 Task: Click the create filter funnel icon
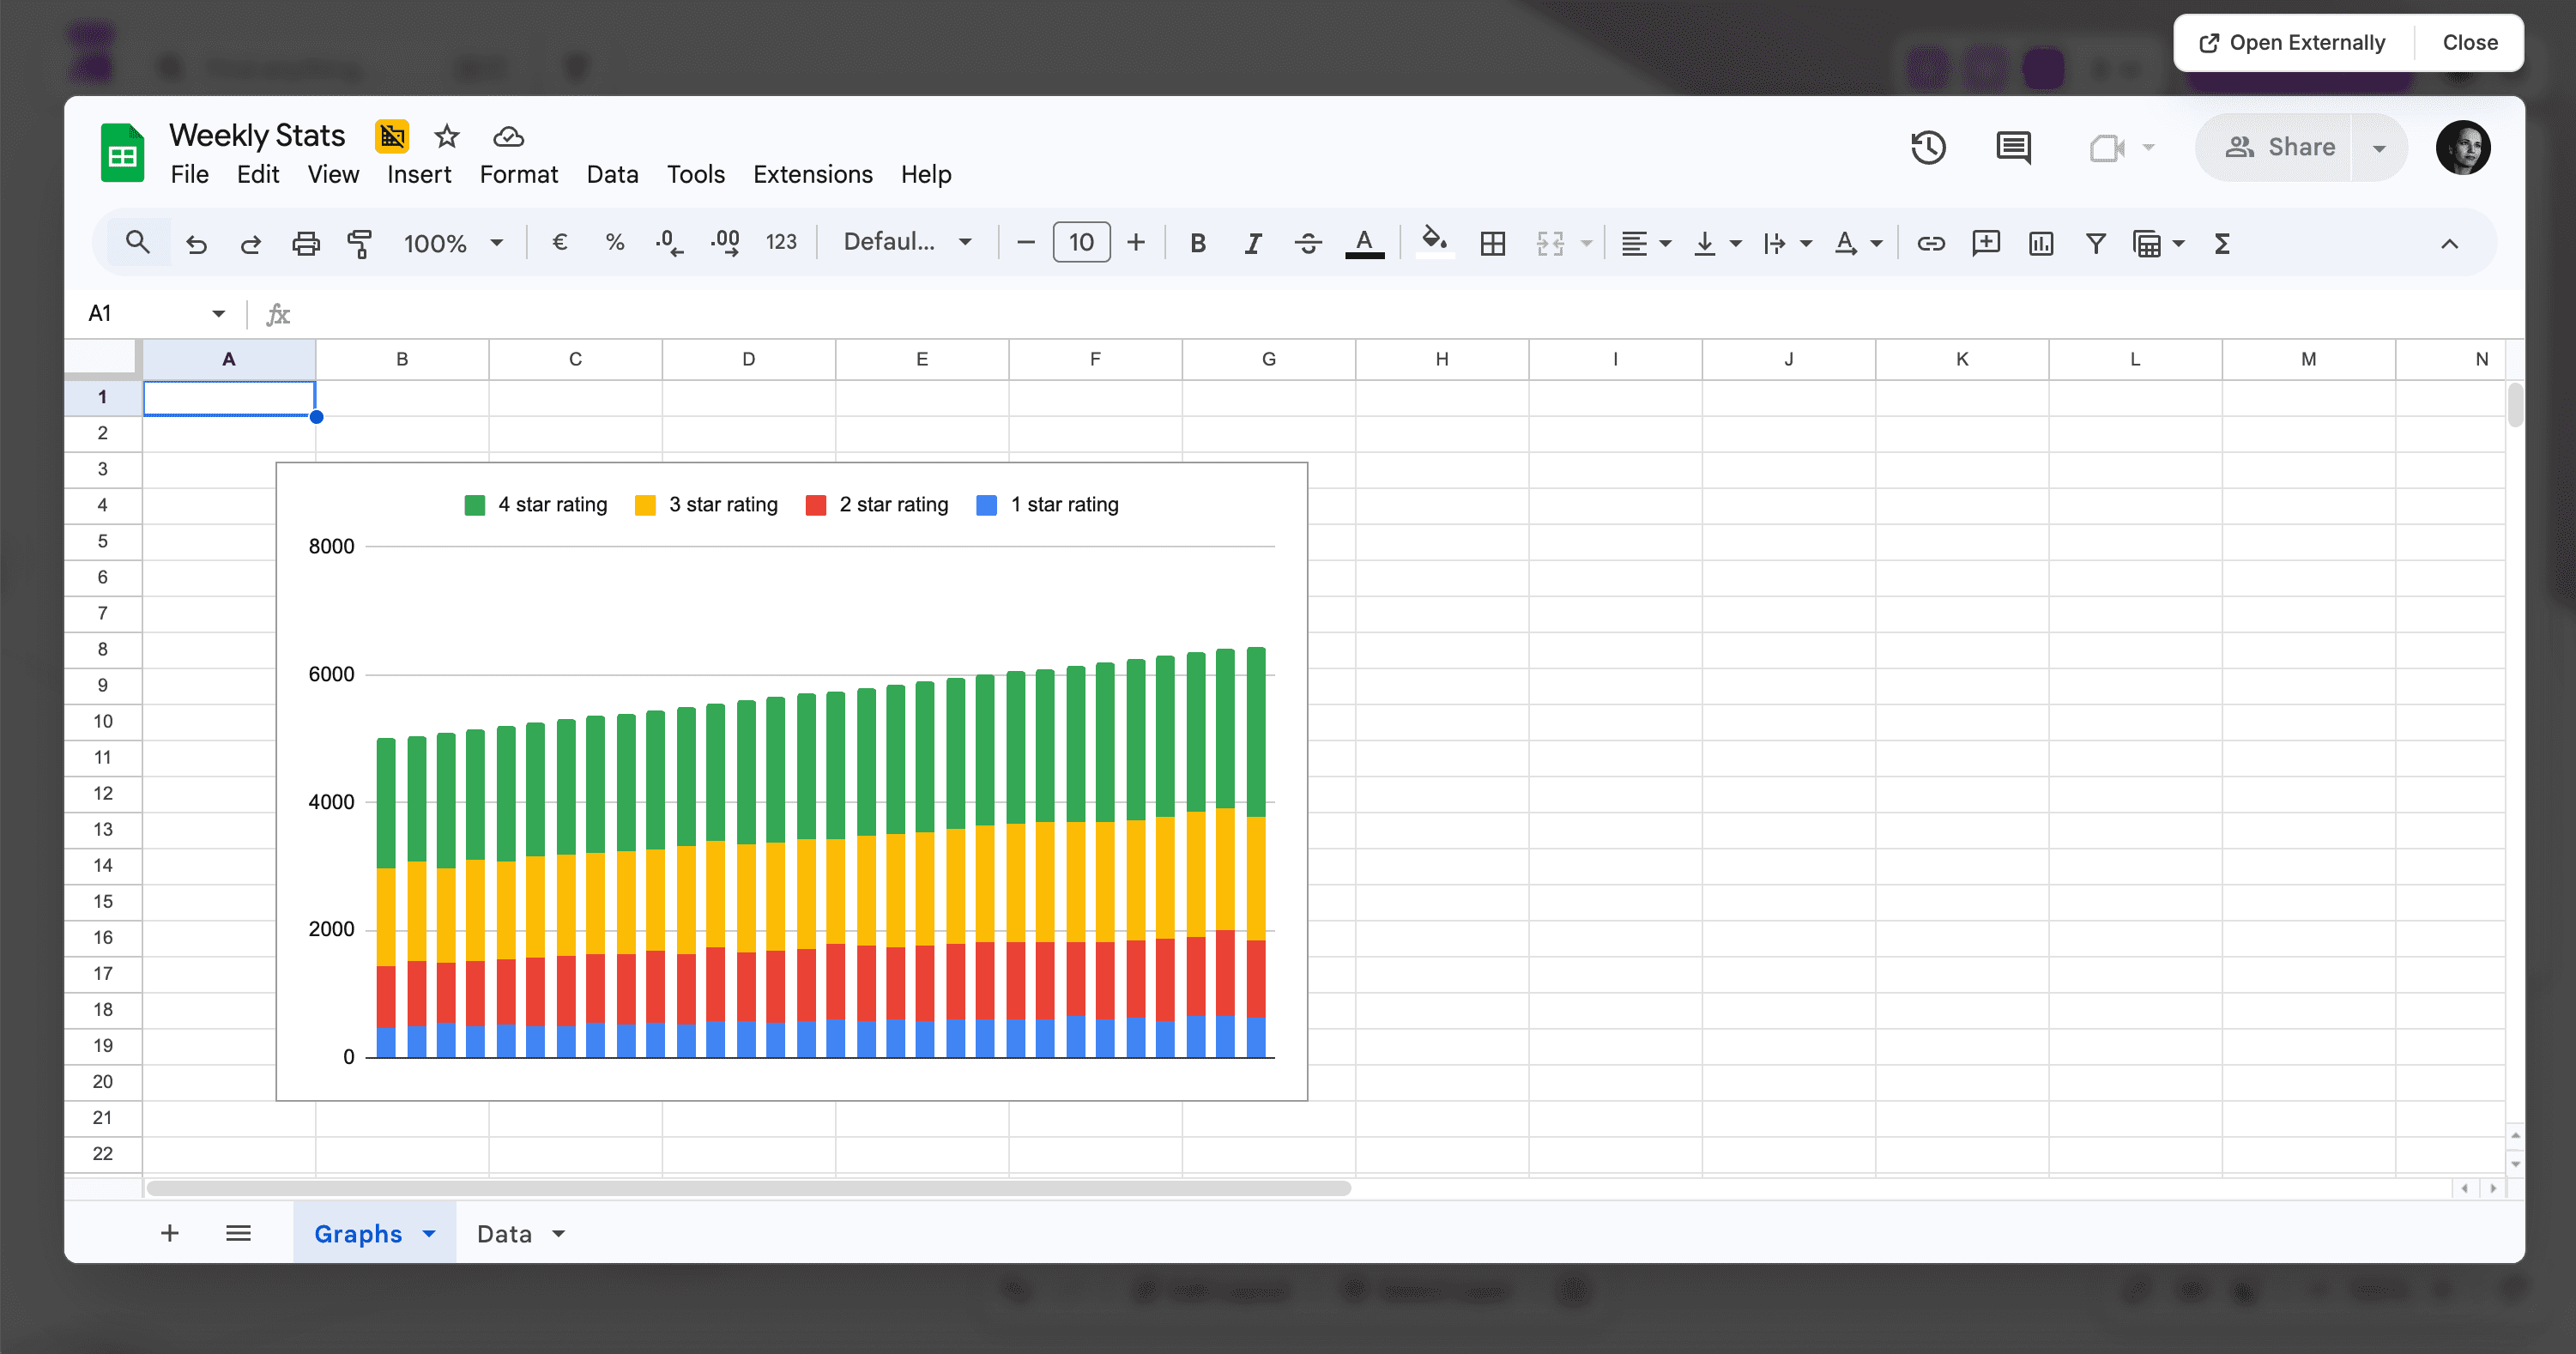(2096, 243)
